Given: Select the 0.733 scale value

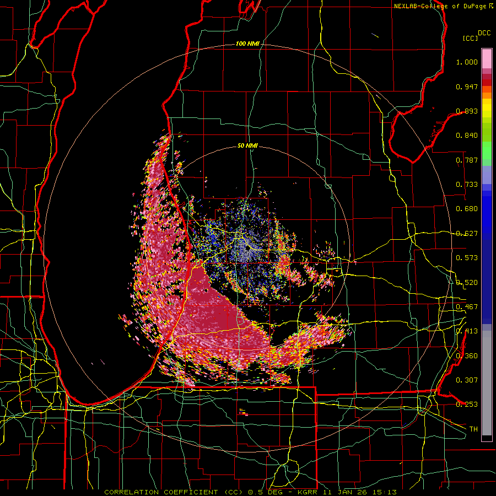Looking at the screenshot, I should coord(467,185).
